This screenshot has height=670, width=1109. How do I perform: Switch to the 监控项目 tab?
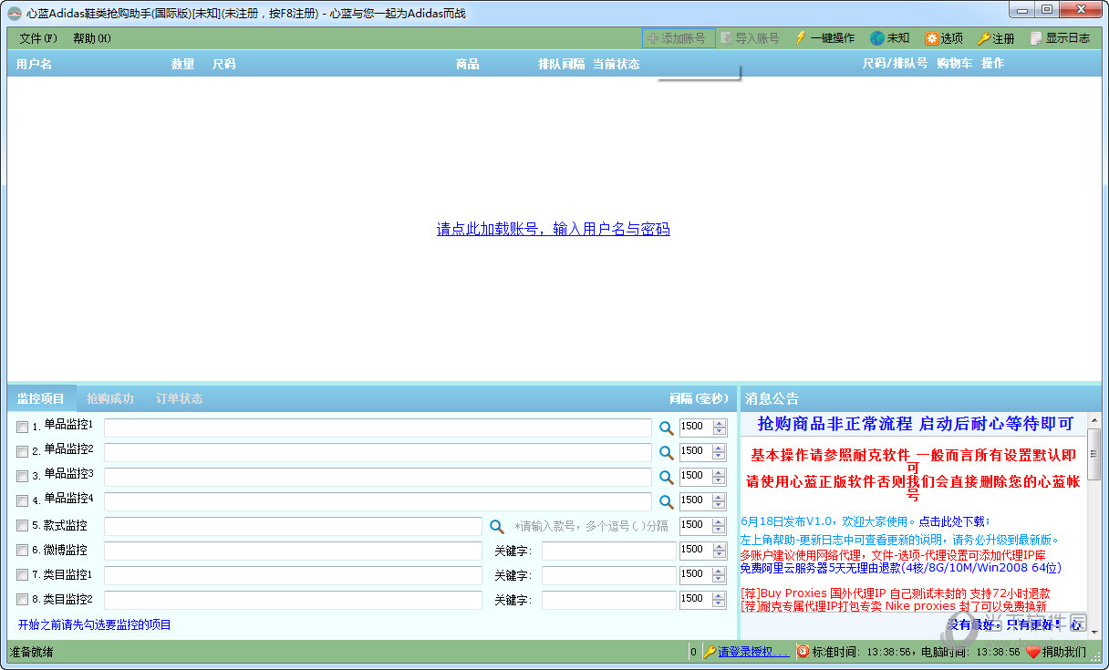point(41,398)
